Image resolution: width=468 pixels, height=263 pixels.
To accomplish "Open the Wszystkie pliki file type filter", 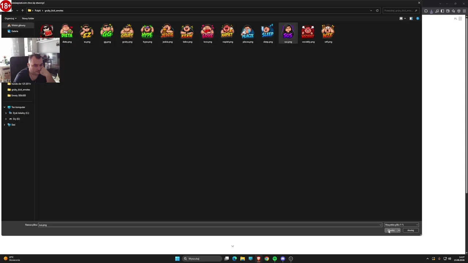I will (401, 225).
